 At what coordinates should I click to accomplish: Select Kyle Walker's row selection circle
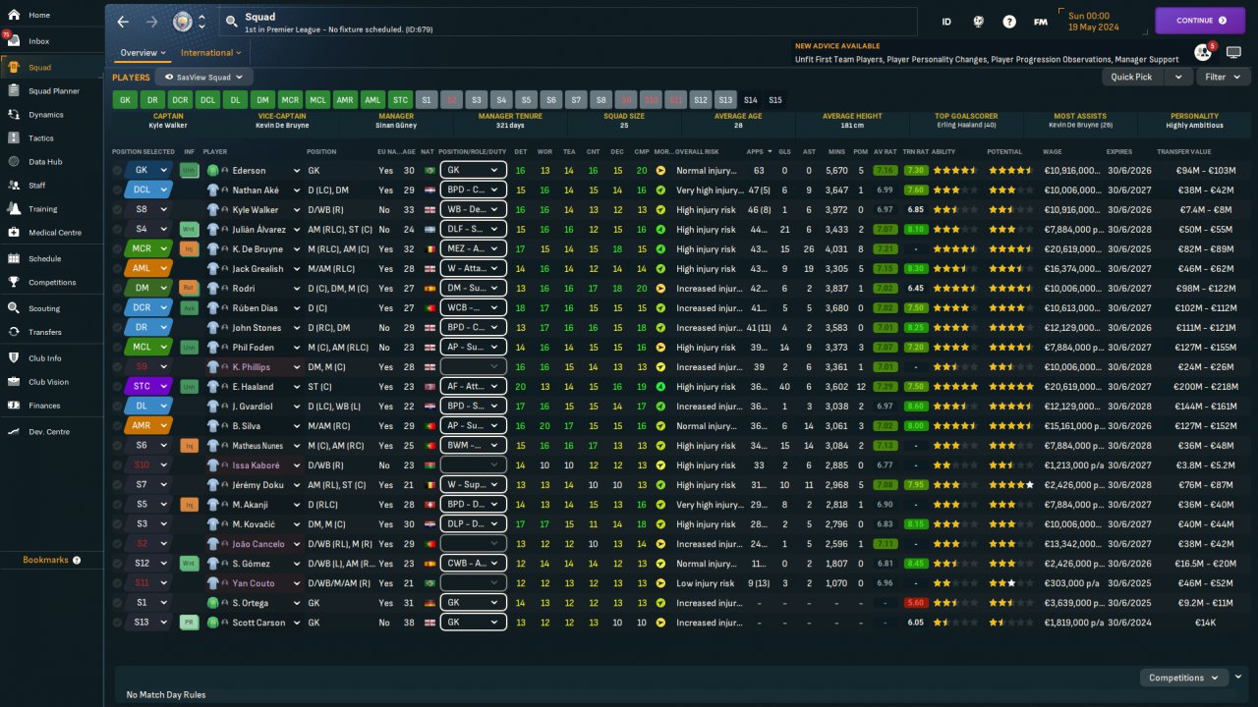coord(118,210)
